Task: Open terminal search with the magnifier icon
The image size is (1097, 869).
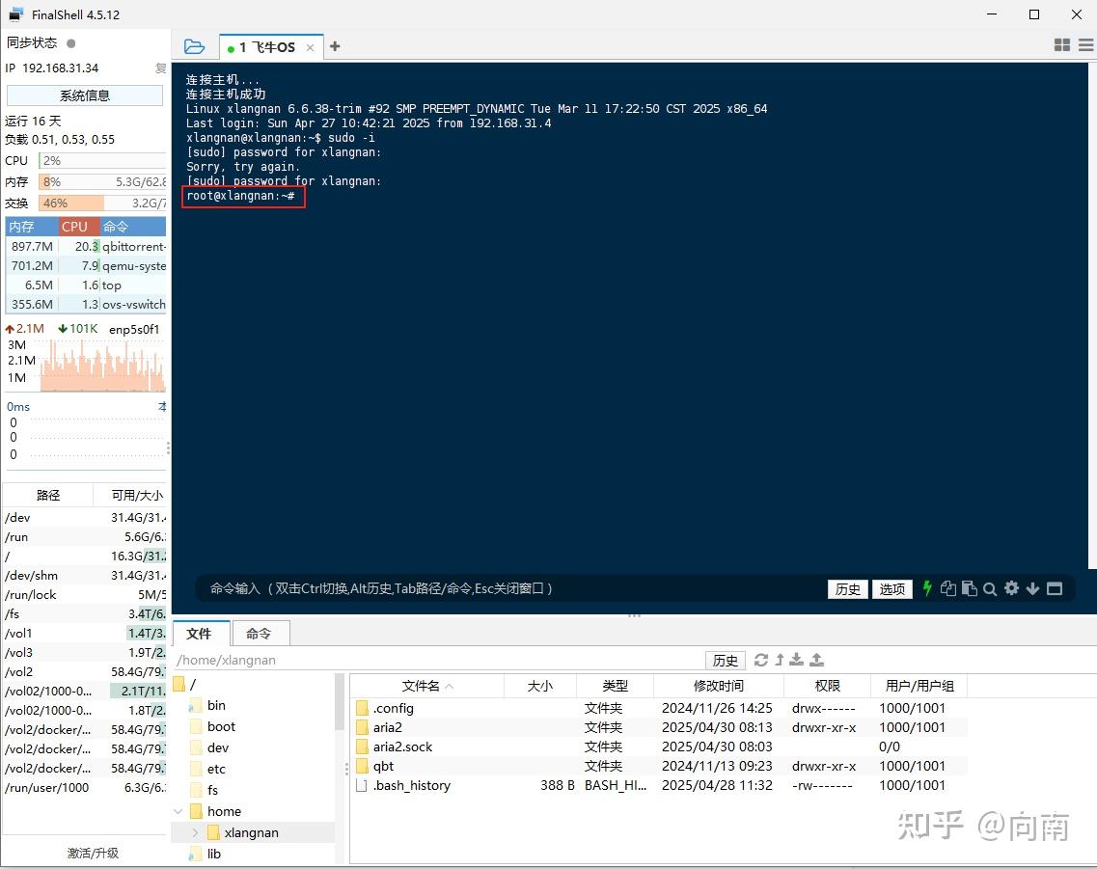Action: click(990, 588)
